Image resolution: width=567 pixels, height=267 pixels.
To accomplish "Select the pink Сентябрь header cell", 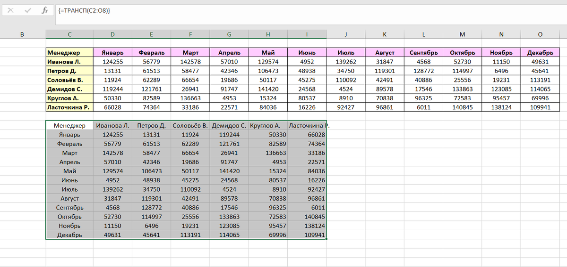I will (x=423, y=53).
